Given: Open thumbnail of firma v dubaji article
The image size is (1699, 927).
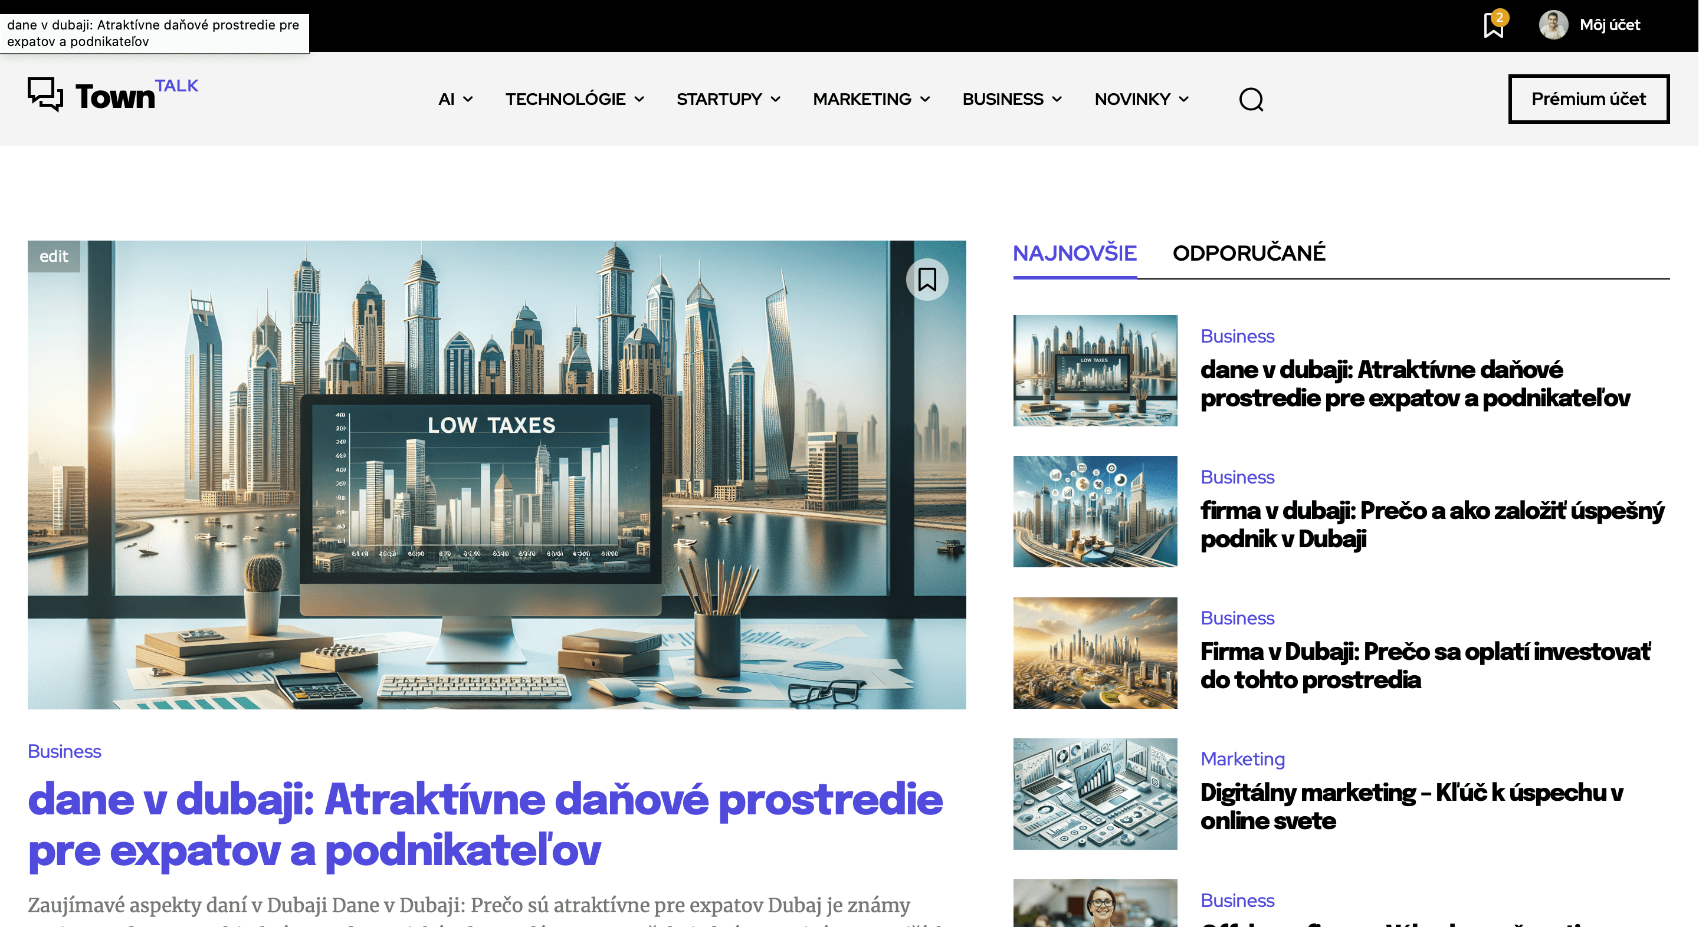Looking at the screenshot, I should [x=1095, y=512].
